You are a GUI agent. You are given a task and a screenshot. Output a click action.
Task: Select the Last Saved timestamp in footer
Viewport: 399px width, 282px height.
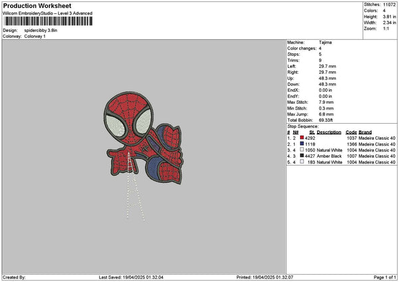144,277
